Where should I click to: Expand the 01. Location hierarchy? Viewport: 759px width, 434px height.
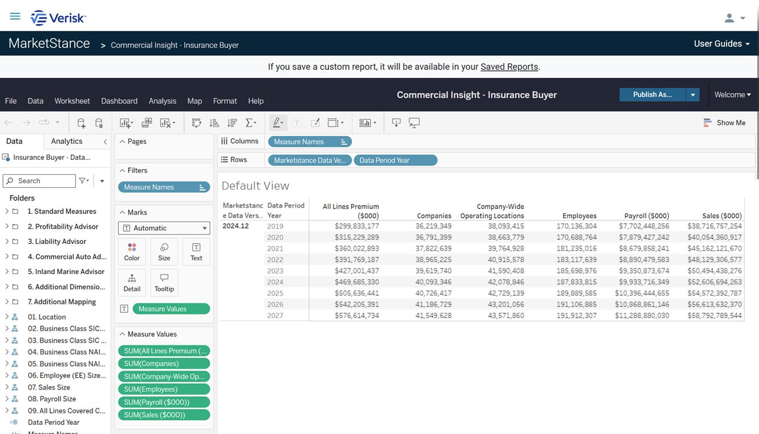point(7,317)
